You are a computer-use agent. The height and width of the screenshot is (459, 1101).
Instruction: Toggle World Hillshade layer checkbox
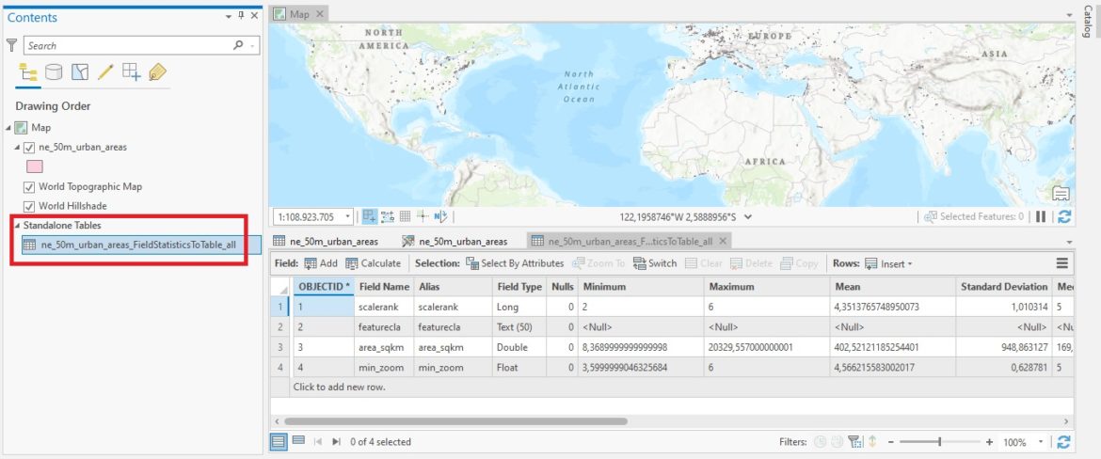(x=29, y=206)
